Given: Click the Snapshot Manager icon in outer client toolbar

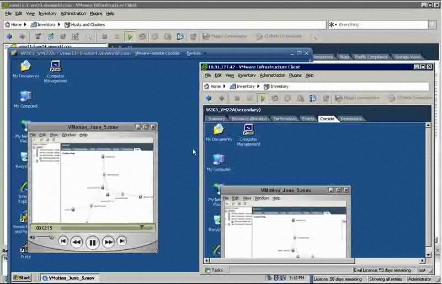Looking at the screenshot, I should click(x=180, y=36).
